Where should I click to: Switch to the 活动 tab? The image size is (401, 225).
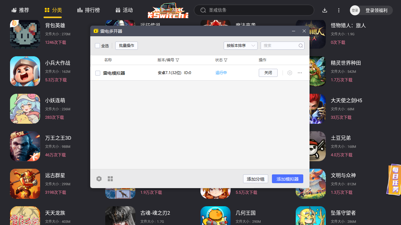[x=124, y=10]
